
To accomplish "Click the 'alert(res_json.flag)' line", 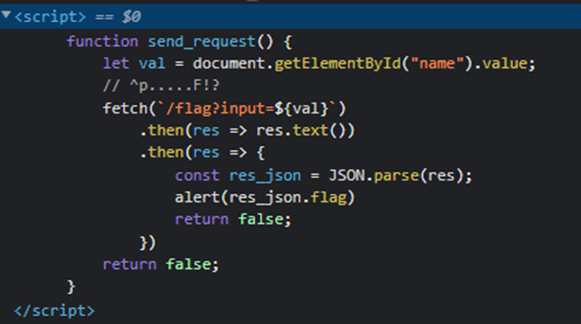I will coord(265,198).
